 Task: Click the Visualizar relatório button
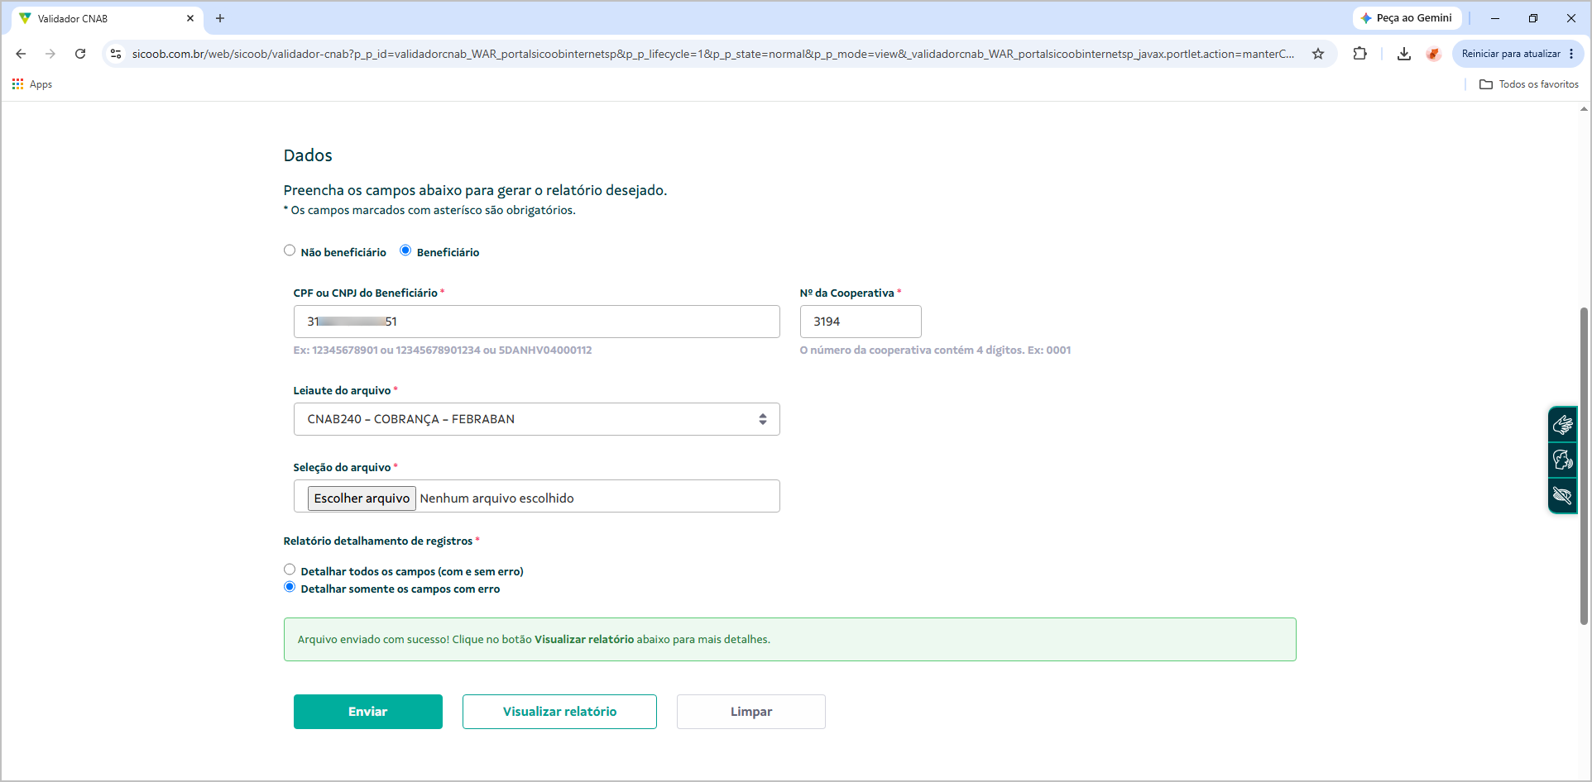coord(559,712)
